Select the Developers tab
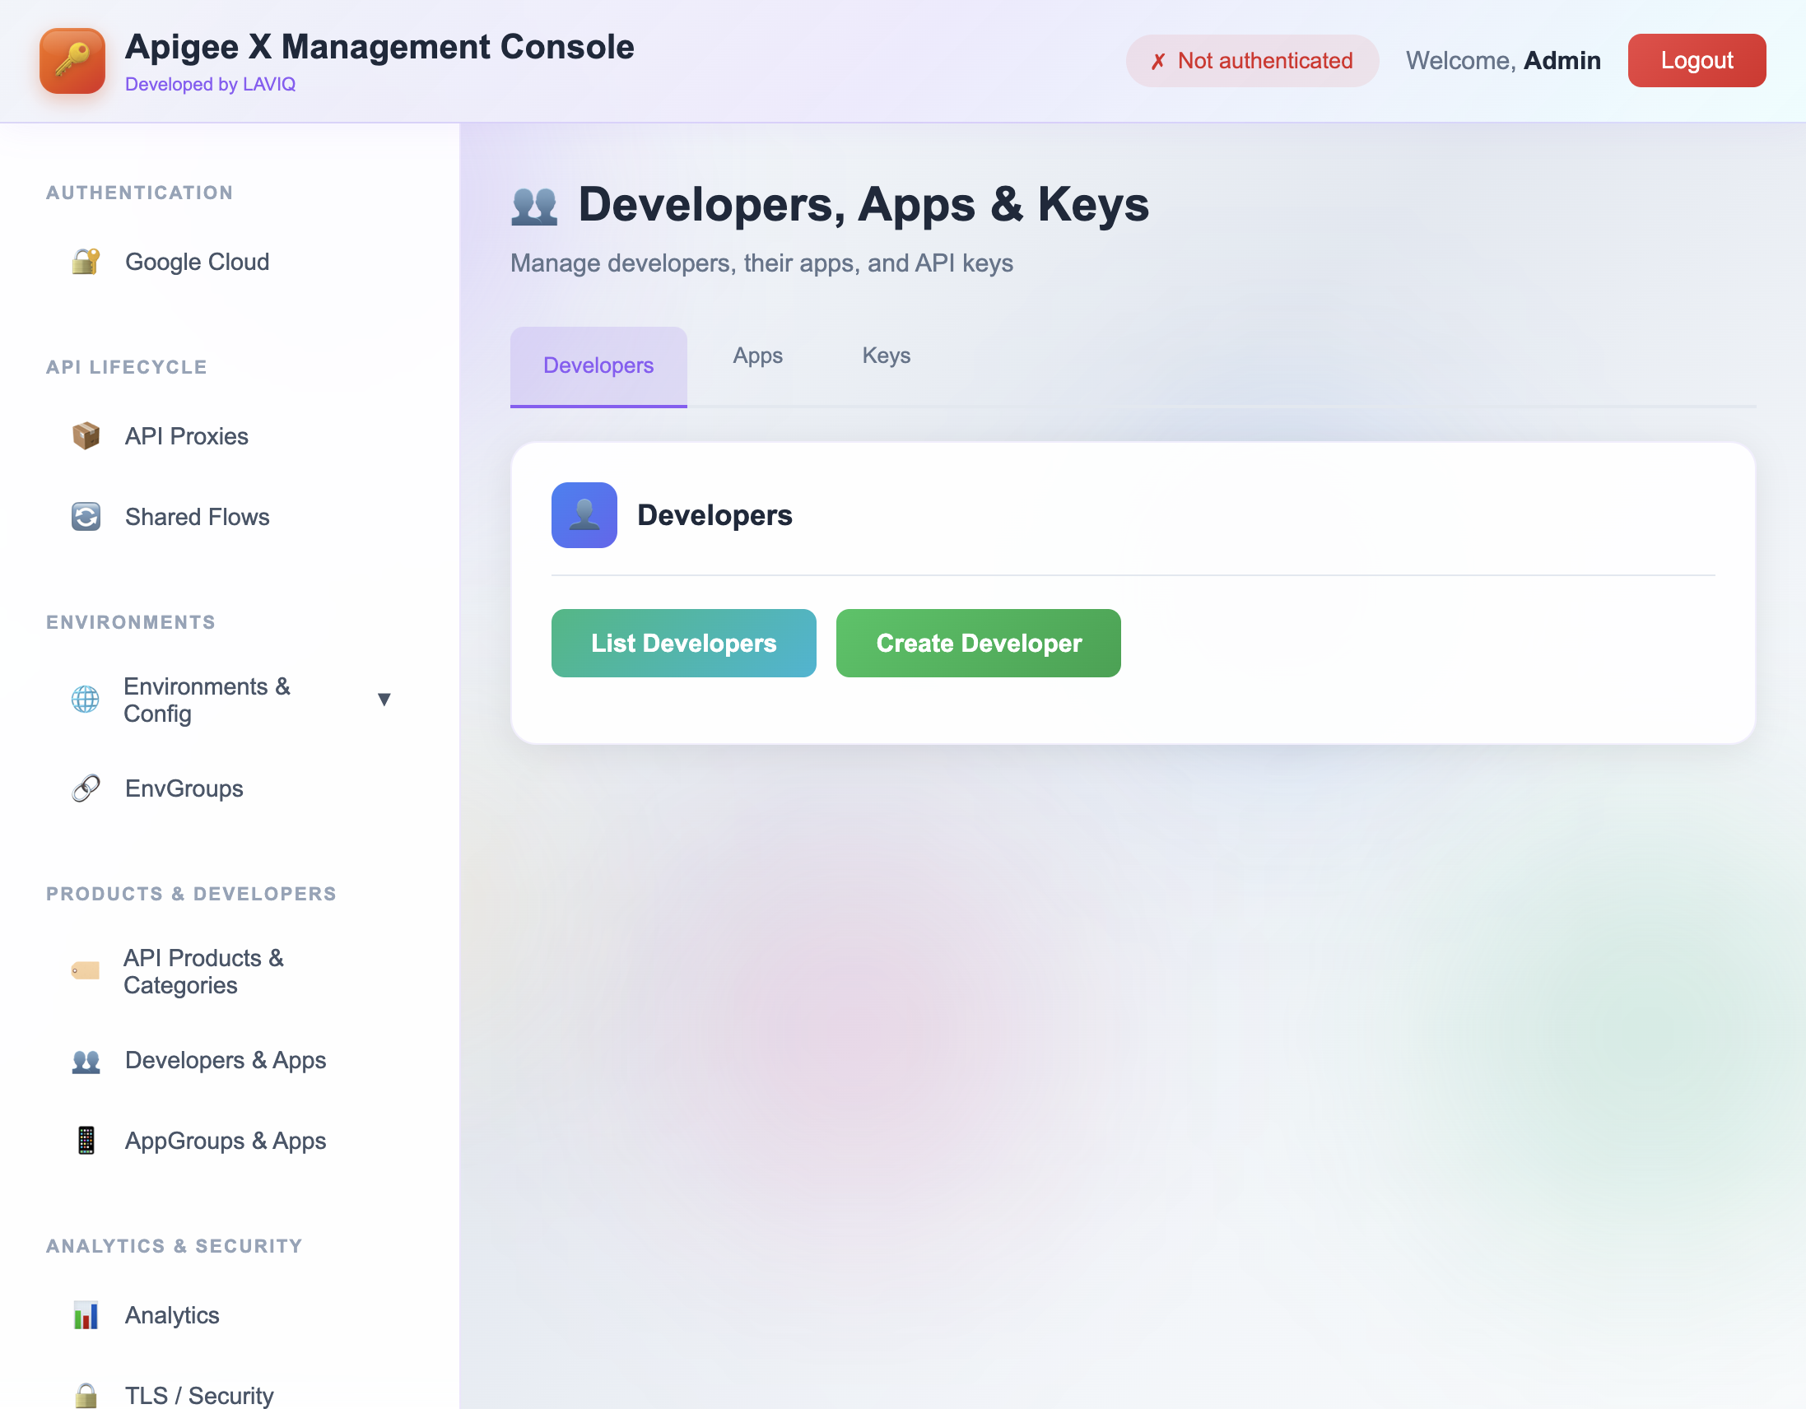1806x1409 pixels. click(x=598, y=365)
